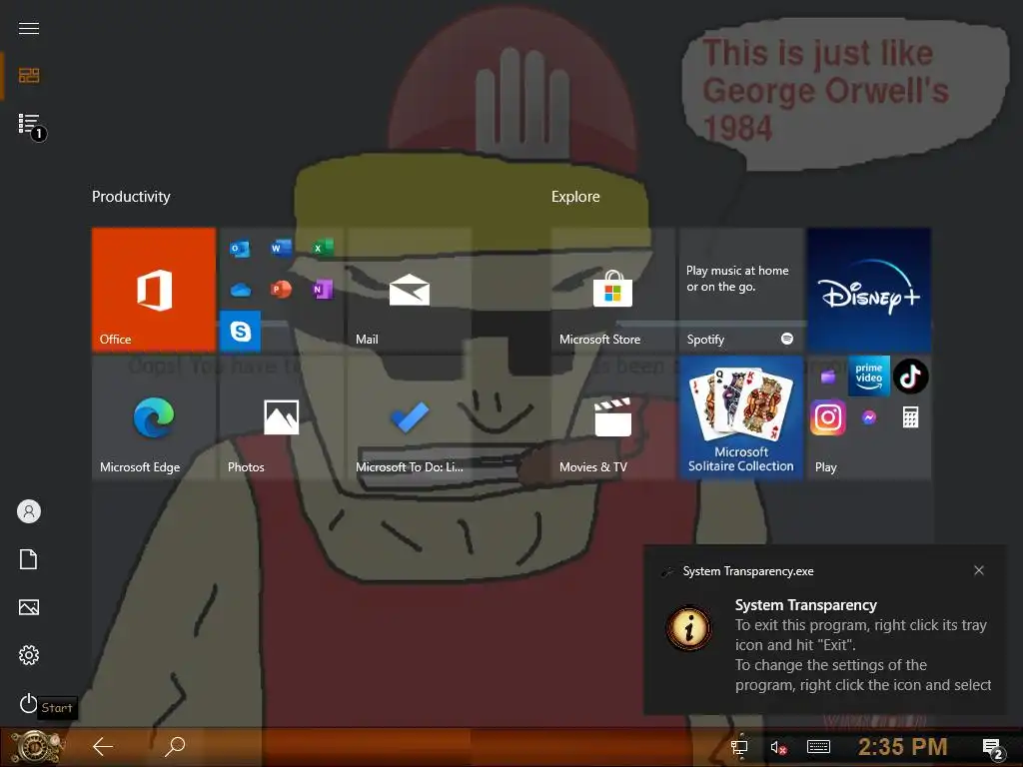
Task: Open the OneDrive small tile
Action: (240, 290)
